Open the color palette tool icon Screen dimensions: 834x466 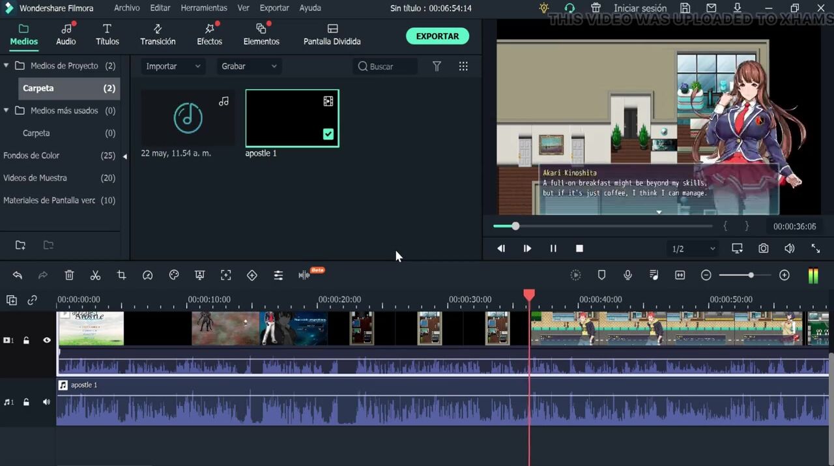173,276
